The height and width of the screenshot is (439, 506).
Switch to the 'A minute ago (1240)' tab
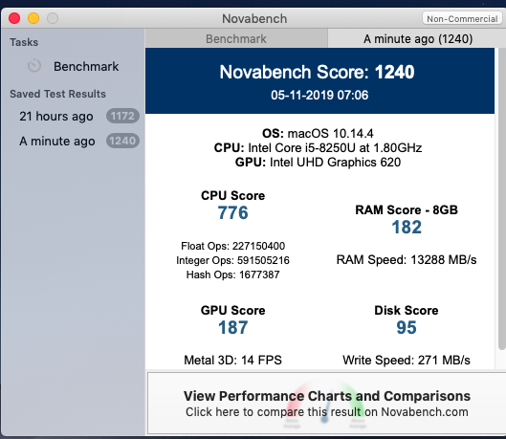coord(418,38)
